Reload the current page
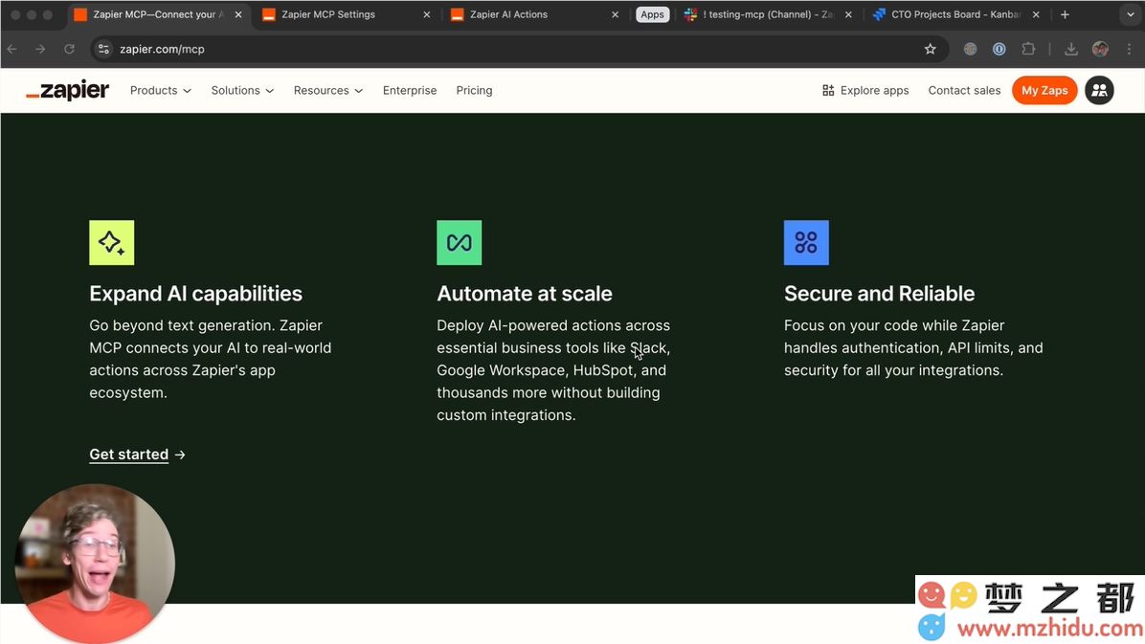Viewport: 1145px width, 644px height. click(69, 49)
